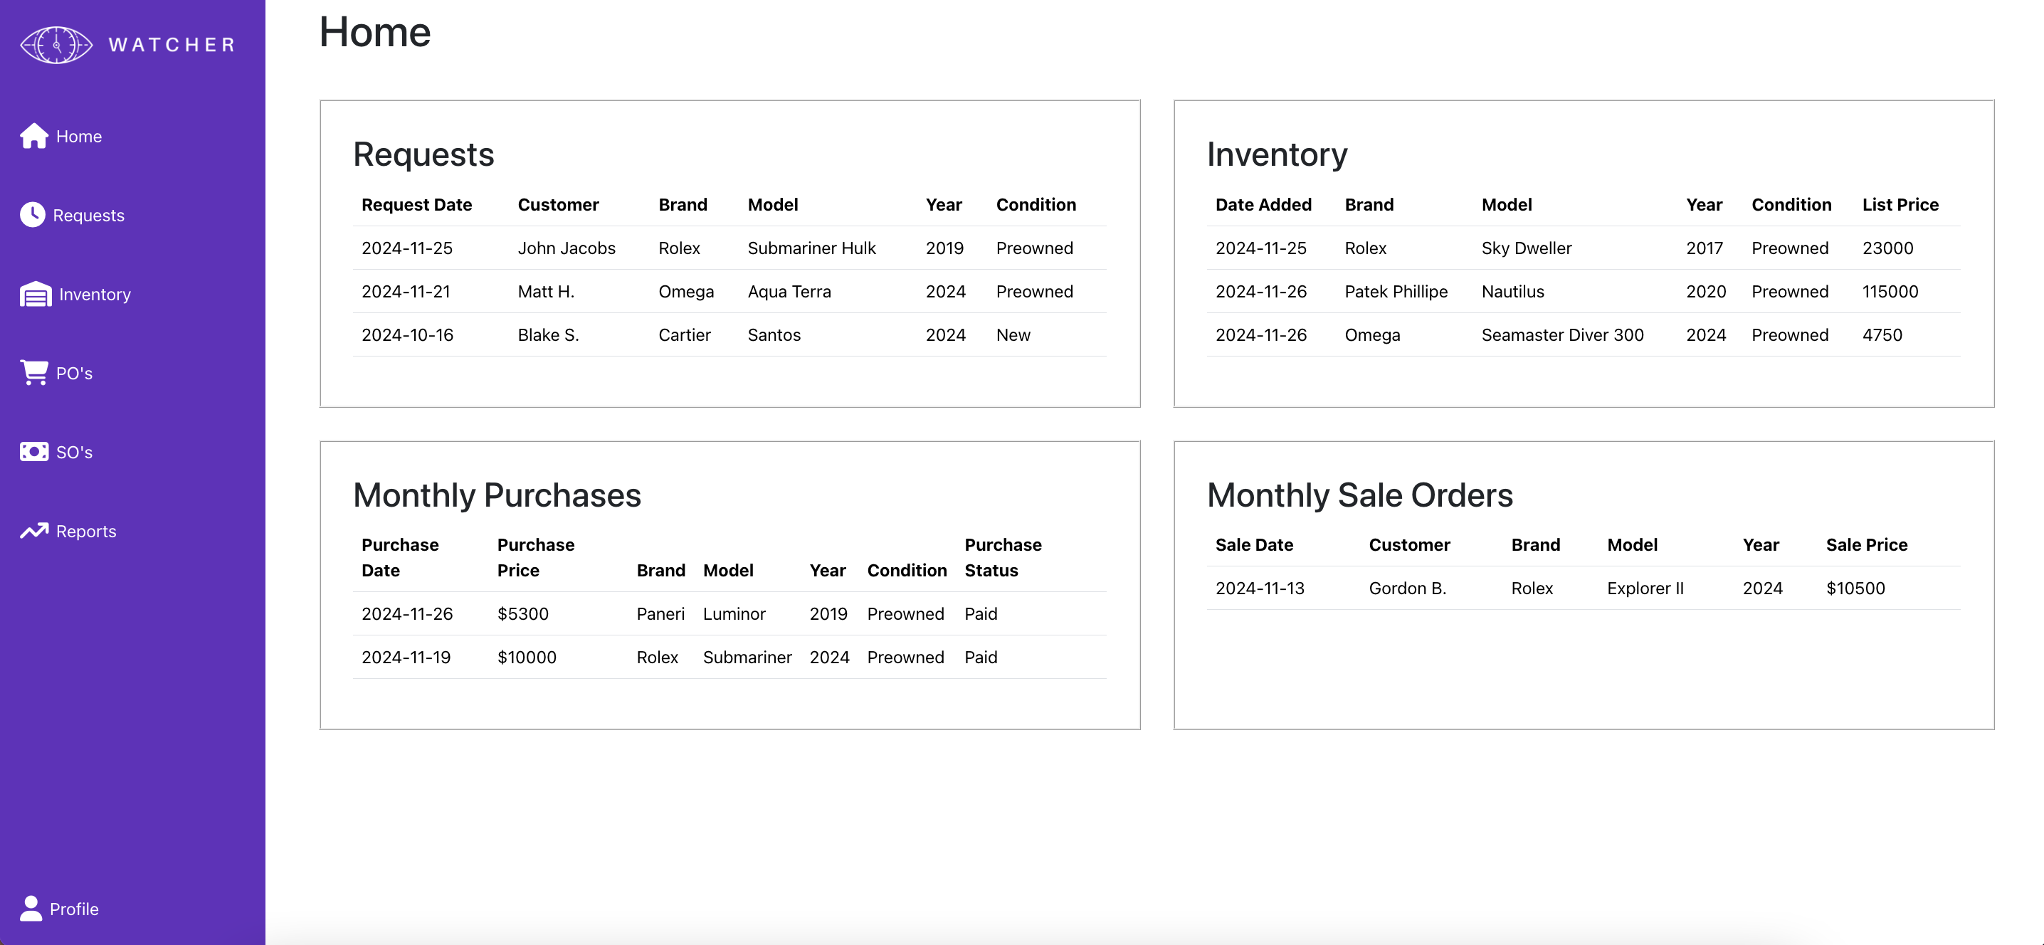Select the Paneri brand cell

coord(660,614)
